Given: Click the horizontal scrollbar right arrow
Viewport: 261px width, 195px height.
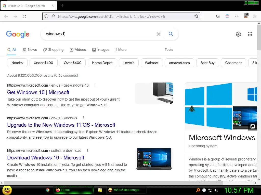Looking at the screenshot, I should click(255, 183).
